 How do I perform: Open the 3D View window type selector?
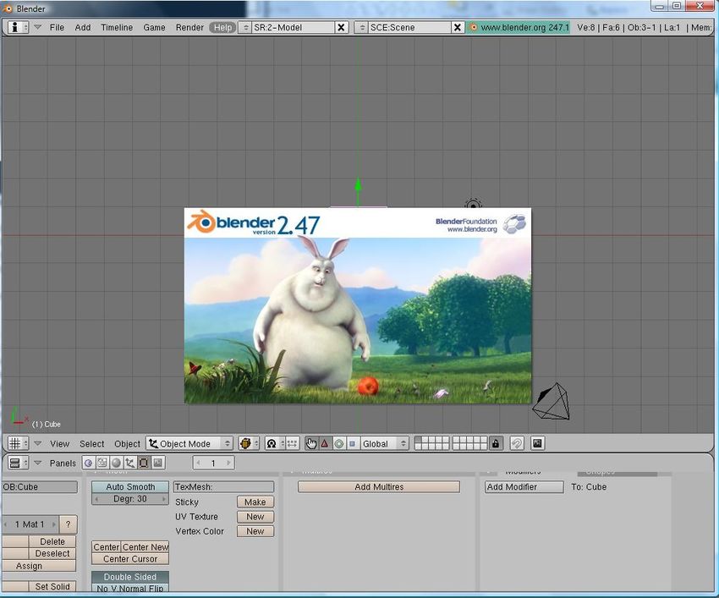(x=18, y=443)
